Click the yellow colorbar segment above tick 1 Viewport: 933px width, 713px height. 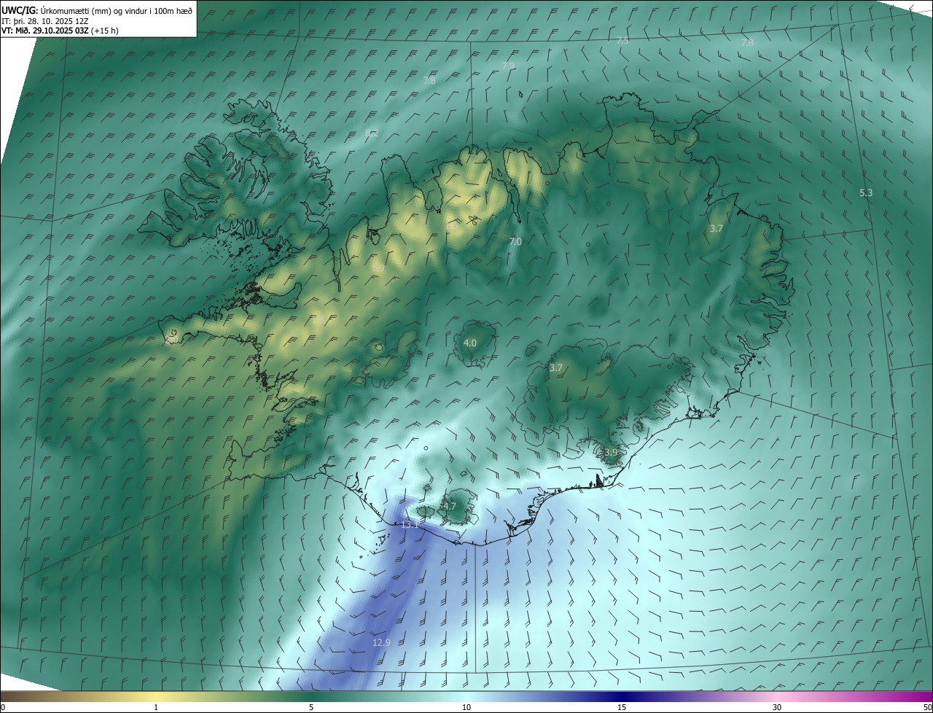pyautogui.click(x=156, y=696)
